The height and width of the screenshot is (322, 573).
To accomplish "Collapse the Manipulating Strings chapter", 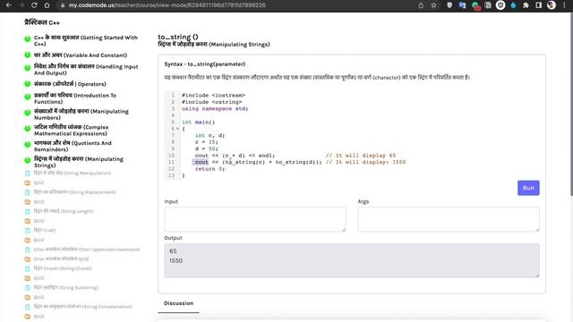I will (x=79, y=162).
